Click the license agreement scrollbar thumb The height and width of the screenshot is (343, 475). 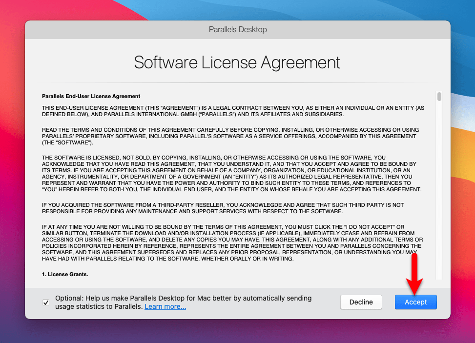click(x=439, y=97)
